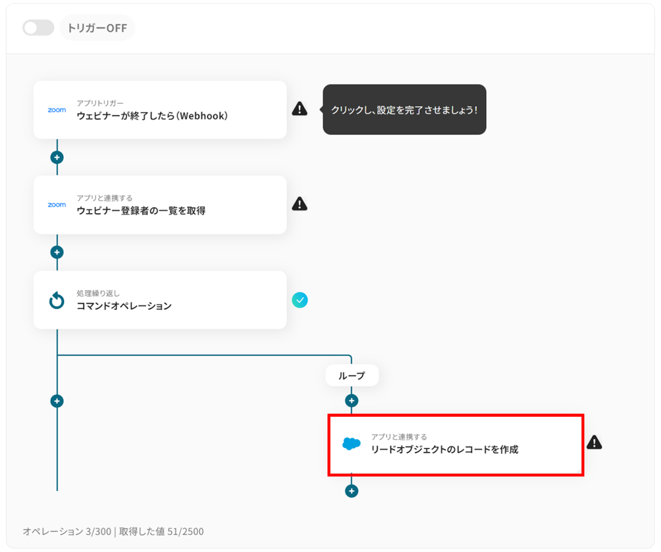Image resolution: width=661 pixels, height=552 pixels.
Task: Click the repeat icon on コマンドオペレーション card
Action: [57, 300]
